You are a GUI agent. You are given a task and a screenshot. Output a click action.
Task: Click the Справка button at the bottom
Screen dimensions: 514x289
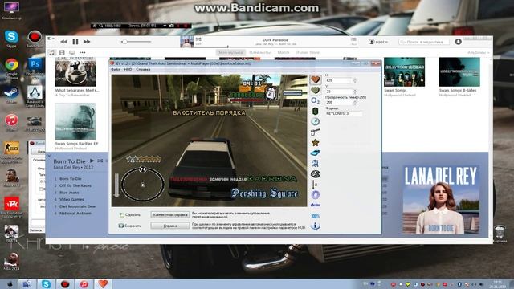pos(170,226)
